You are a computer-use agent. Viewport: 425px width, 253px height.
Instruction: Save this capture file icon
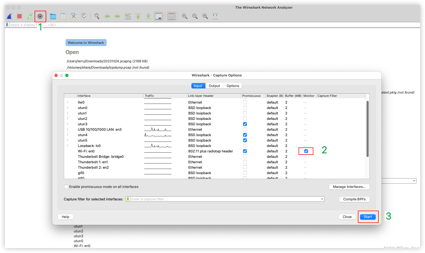click(x=63, y=16)
